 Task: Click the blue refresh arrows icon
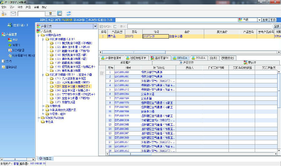pyautogui.click(x=68, y=13)
